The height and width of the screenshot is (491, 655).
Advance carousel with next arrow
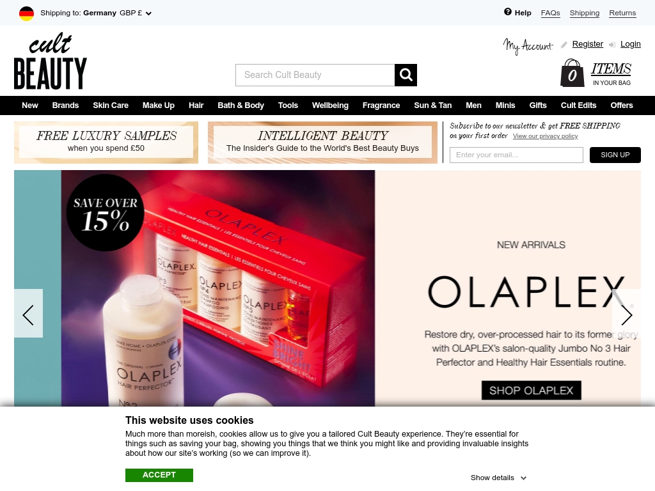point(626,315)
